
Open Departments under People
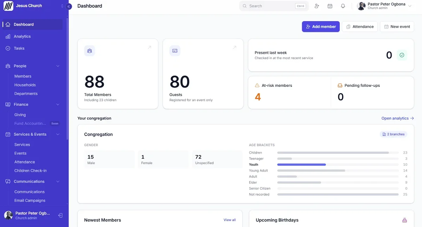pos(26,94)
